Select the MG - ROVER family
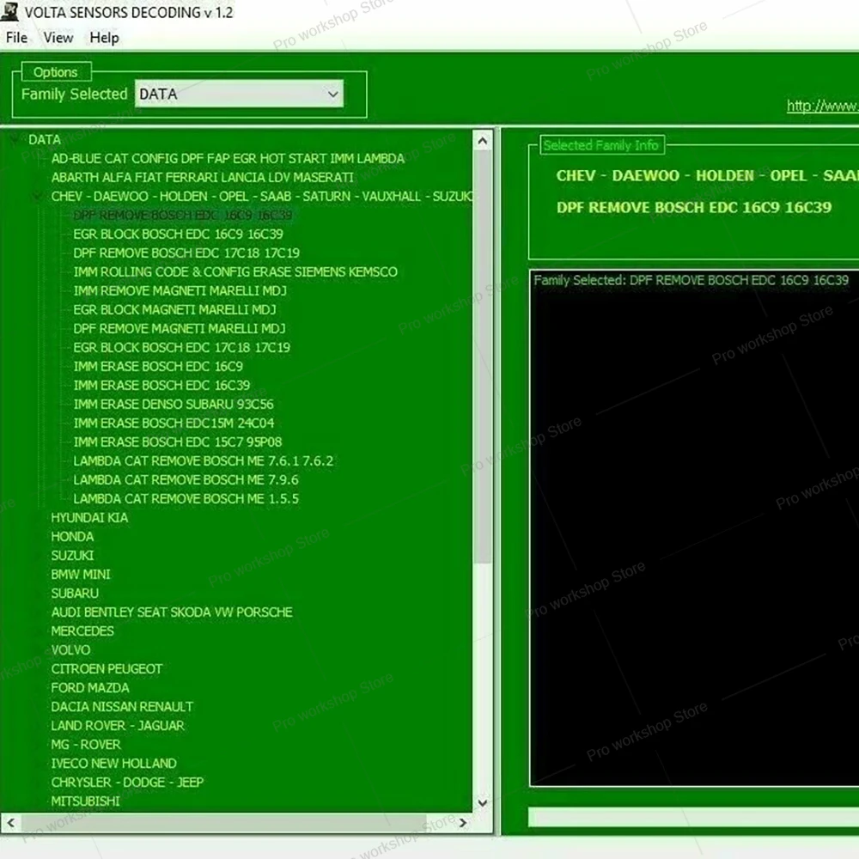This screenshot has height=859, width=859. point(85,745)
